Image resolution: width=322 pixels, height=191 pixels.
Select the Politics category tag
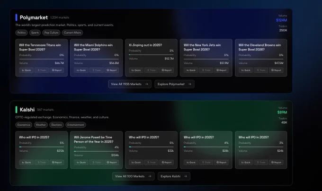(21, 33)
